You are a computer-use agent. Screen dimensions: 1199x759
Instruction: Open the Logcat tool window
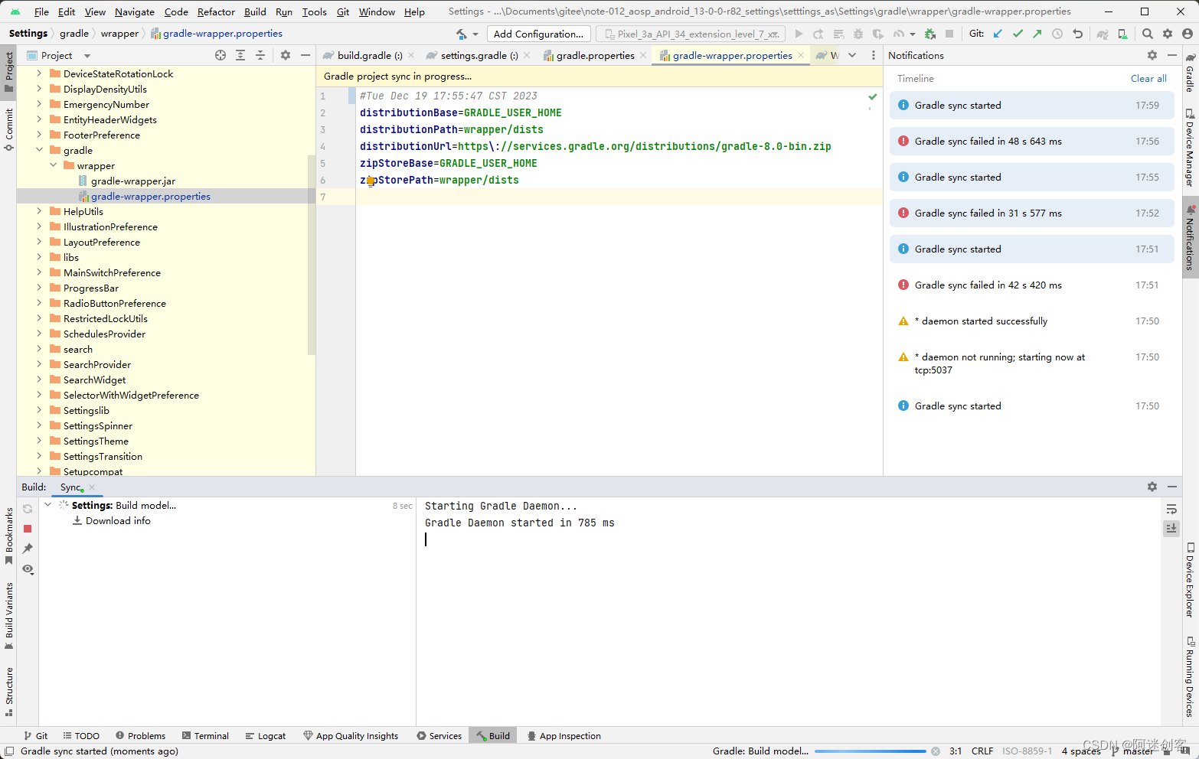(266, 735)
